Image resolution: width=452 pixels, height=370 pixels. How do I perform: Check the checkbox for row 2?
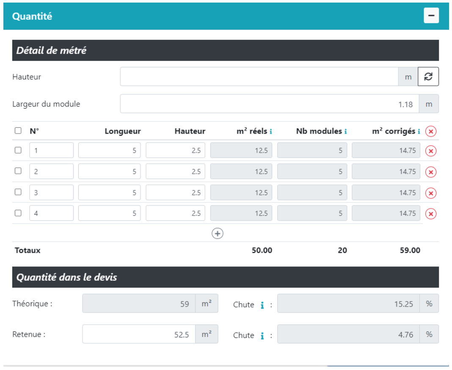coord(18,171)
